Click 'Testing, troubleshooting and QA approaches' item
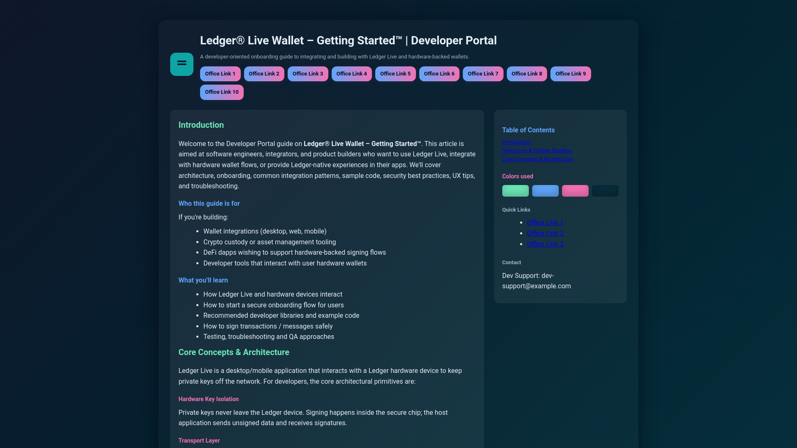 pyautogui.click(x=269, y=337)
